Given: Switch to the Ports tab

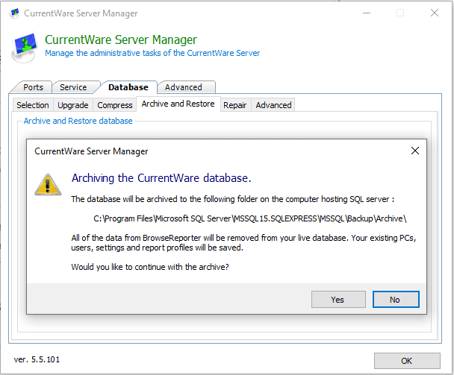Looking at the screenshot, I should point(33,87).
